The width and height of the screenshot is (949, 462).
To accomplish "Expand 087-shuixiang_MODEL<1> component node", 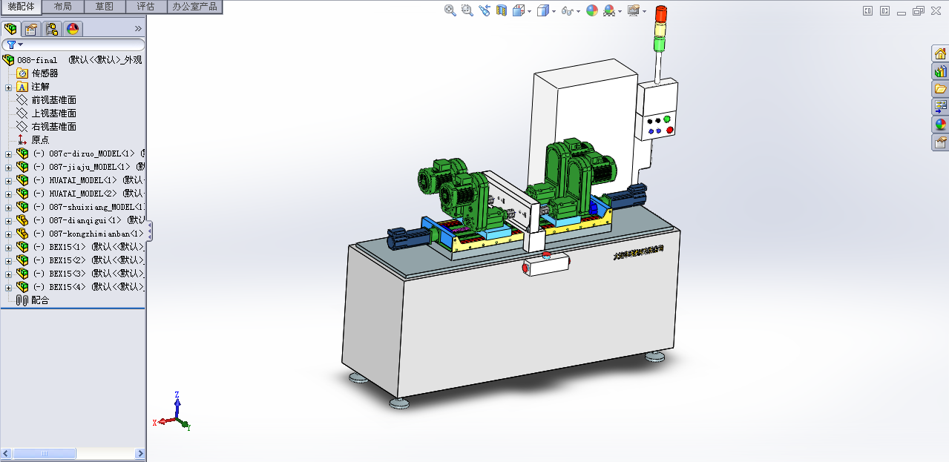I will (8, 208).
